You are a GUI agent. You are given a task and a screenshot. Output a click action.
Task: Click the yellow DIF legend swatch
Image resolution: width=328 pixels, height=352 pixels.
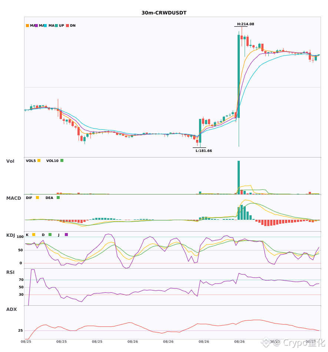[37, 197]
